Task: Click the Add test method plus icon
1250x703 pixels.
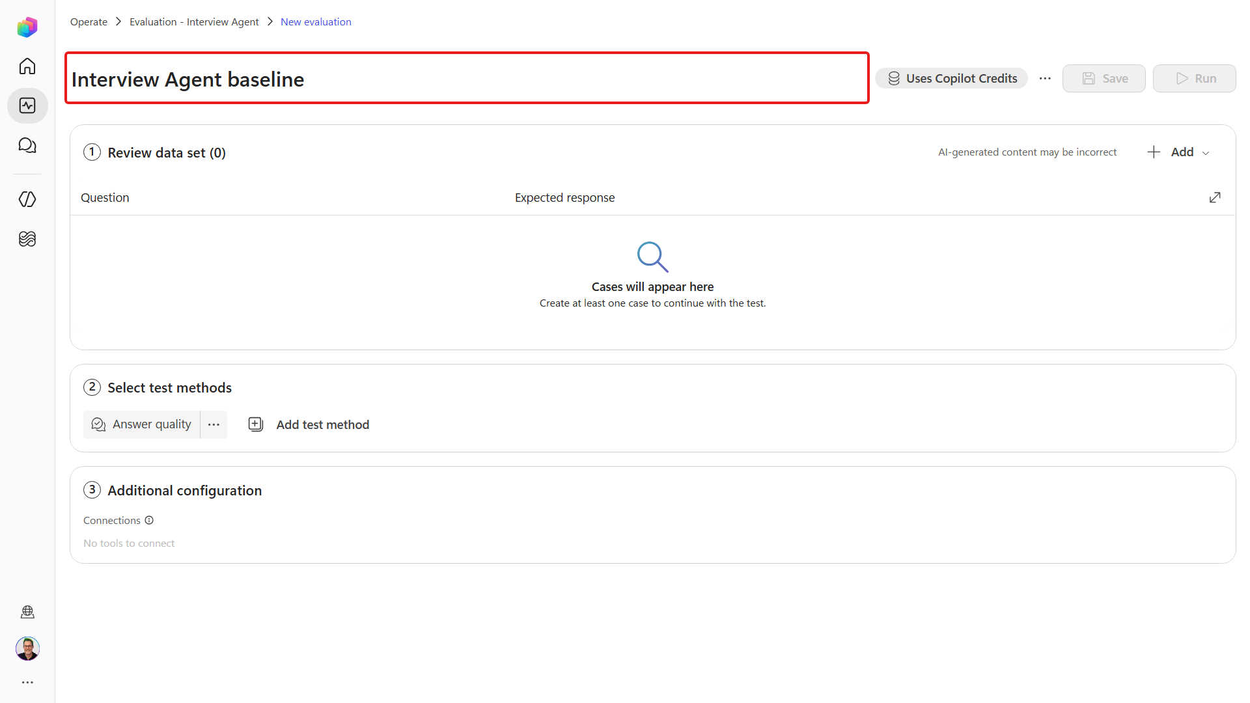Action: point(256,424)
